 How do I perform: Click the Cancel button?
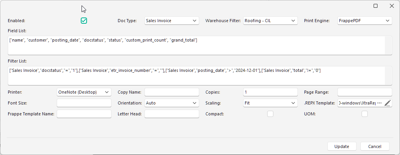[375, 146]
